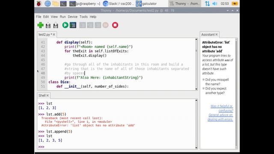Screen dimensions: 274x154
Task: Click editor scrollbar down arrow
Action: [x=196, y=89]
